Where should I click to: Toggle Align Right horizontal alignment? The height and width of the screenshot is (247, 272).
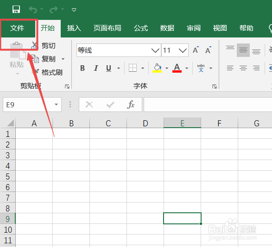pyautogui.click(x=256, y=68)
